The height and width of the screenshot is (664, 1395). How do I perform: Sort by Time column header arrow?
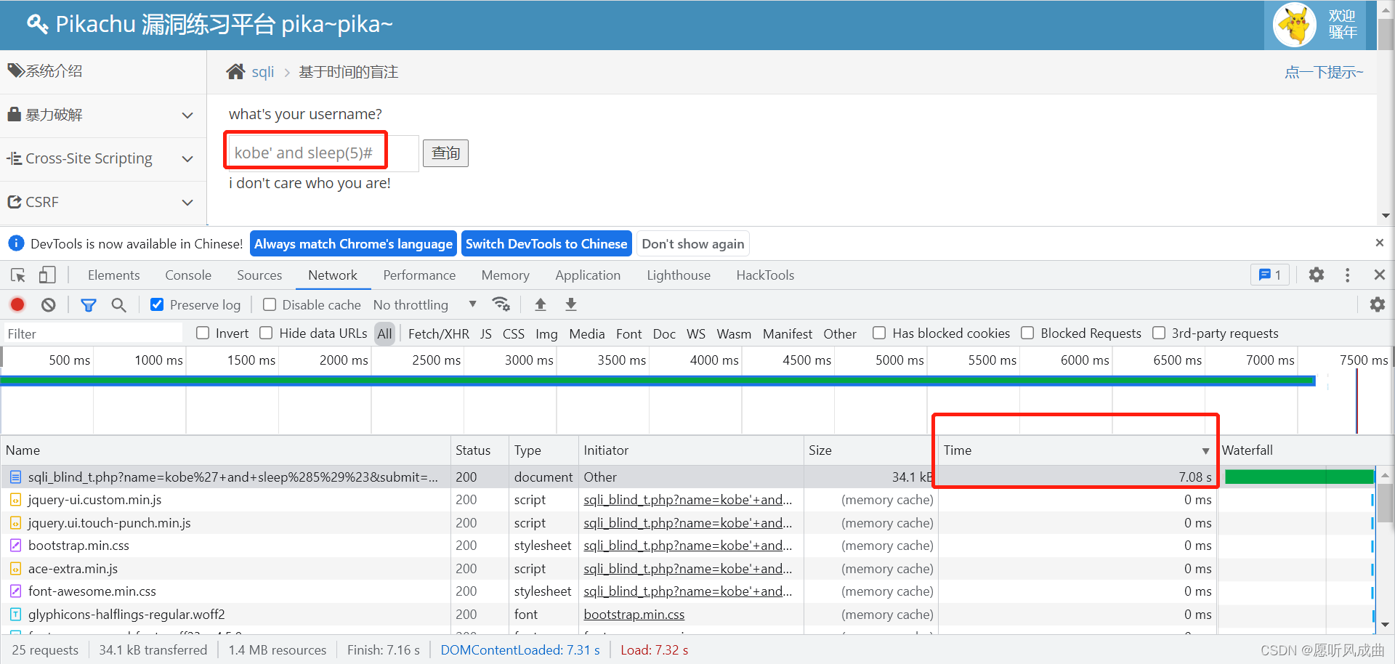(x=1205, y=451)
